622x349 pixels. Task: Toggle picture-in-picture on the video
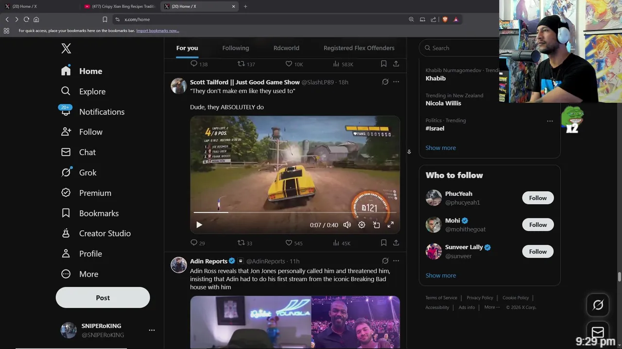[376, 225]
